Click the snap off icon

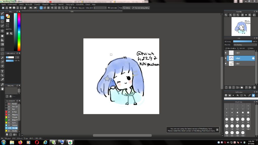[41, 8]
